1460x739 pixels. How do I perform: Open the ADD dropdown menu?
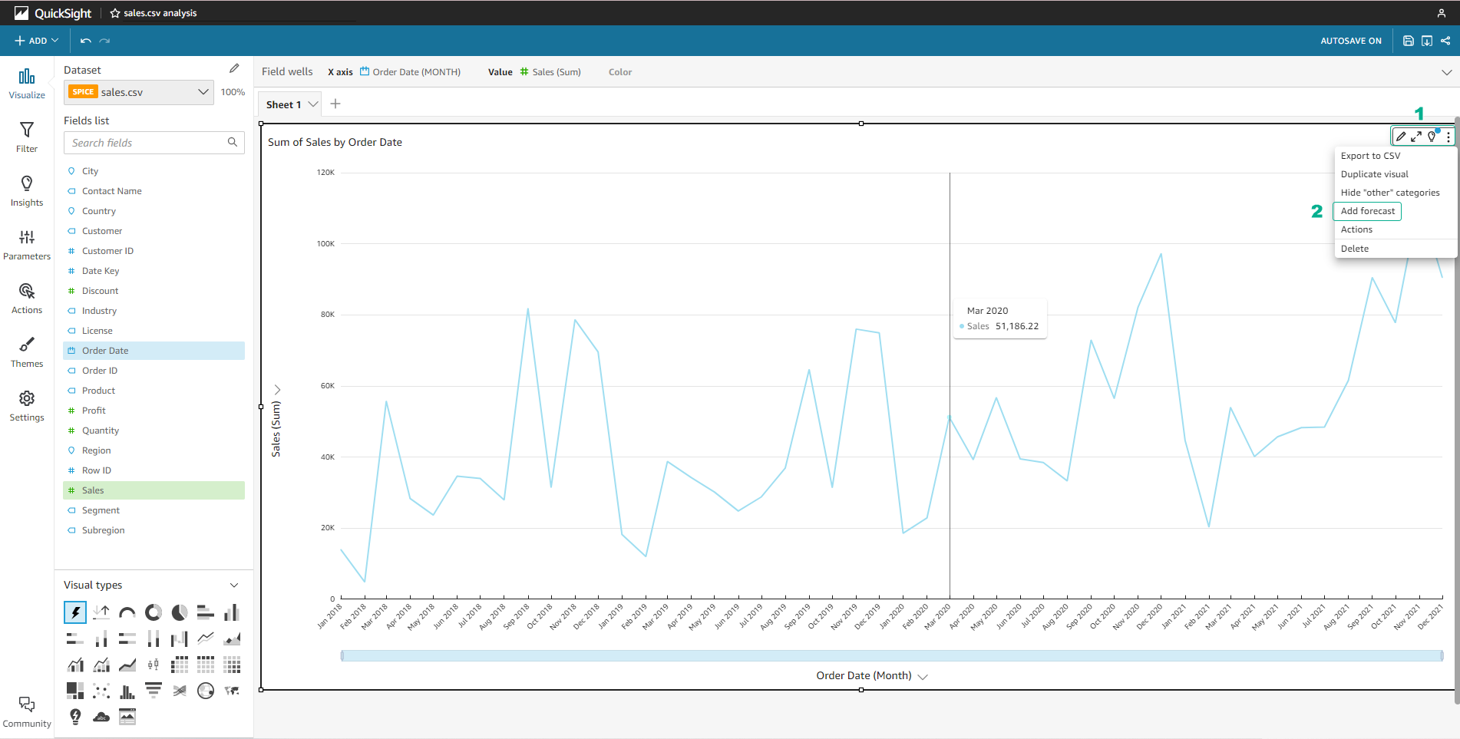pyautogui.click(x=37, y=41)
